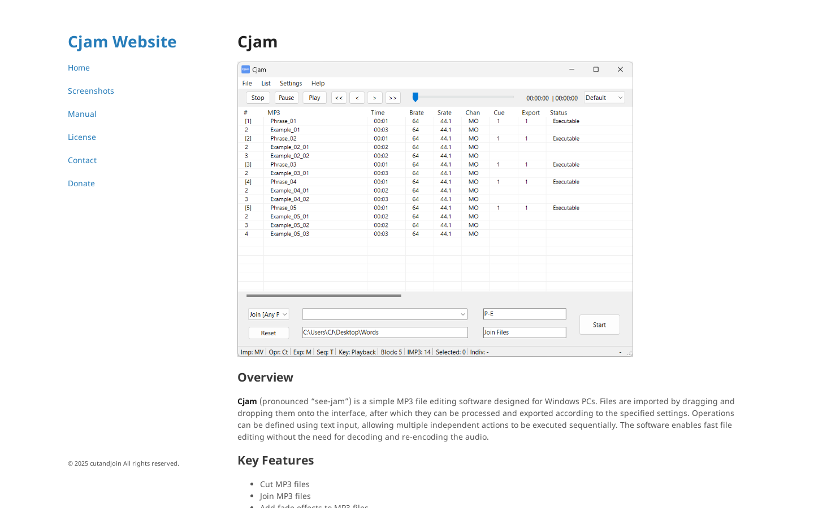Click the Export column header
Screen dimensions: 814x508
pyautogui.click(x=532, y=112)
